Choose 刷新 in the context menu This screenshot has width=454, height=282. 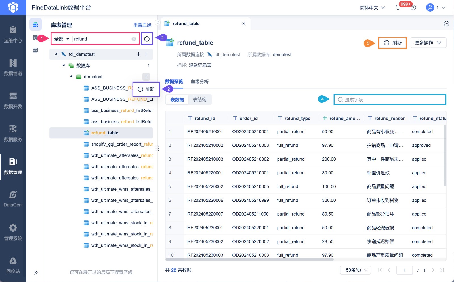tap(146, 89)
